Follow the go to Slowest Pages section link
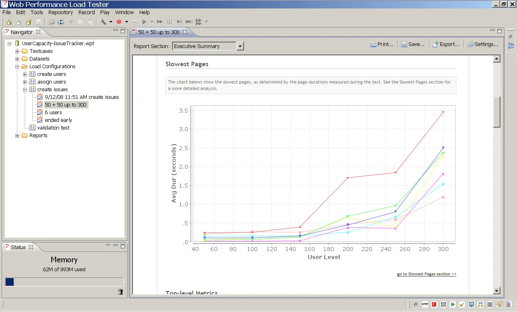Screen dimensions: 517x312 [x=427, y=274]
